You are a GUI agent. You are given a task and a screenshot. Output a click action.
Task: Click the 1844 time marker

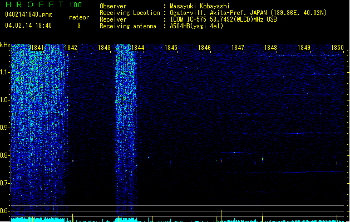[x=138, y=48]
